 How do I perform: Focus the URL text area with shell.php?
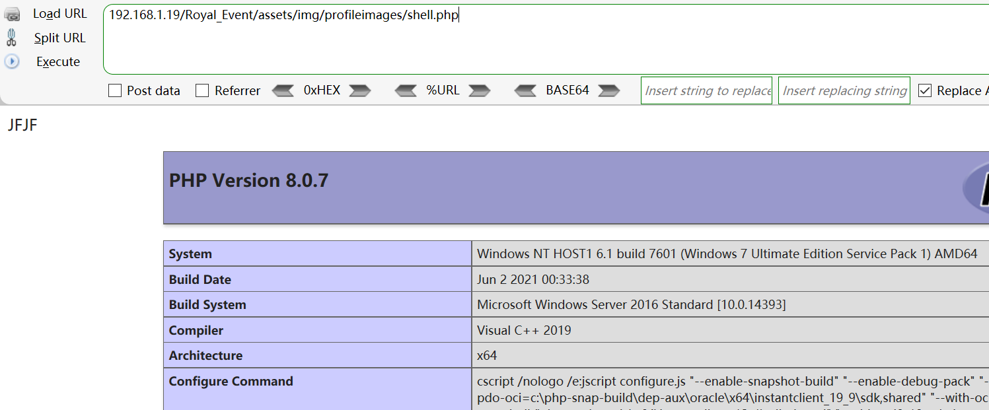click(546, 39)
